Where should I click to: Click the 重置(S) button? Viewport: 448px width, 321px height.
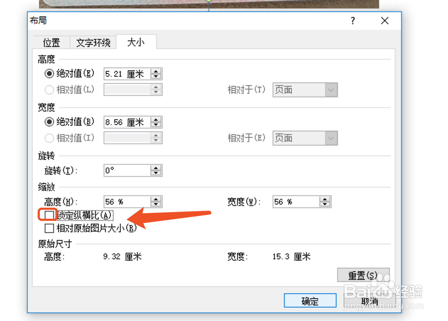tap(363, 275)
